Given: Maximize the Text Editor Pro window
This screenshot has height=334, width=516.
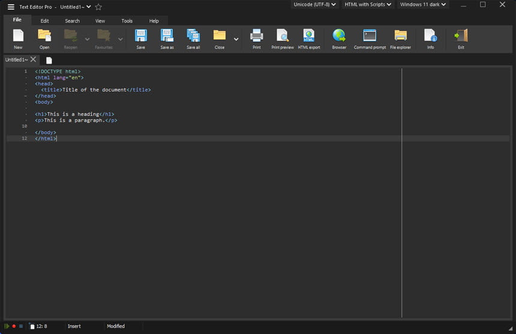Looking at the screenshot, I should tap(483, 5).
